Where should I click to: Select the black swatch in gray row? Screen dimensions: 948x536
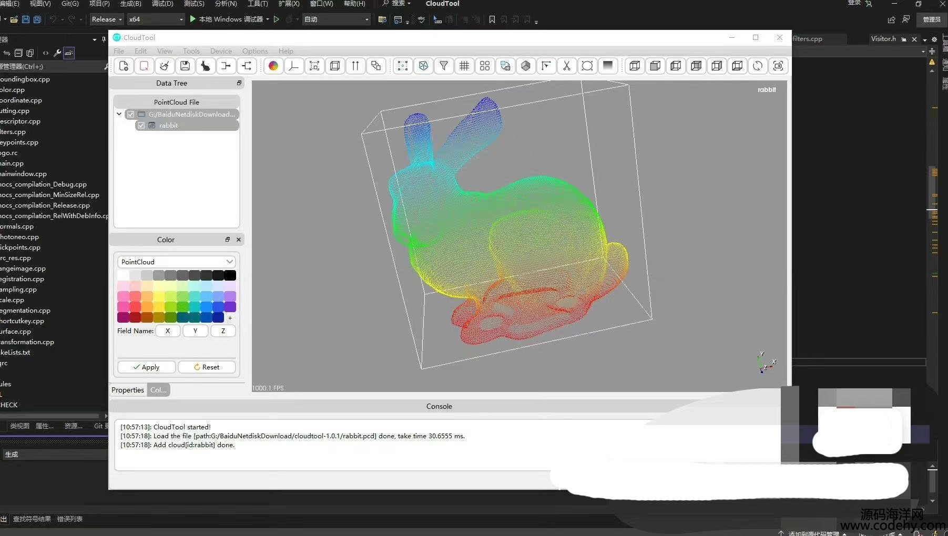[230, 275]
